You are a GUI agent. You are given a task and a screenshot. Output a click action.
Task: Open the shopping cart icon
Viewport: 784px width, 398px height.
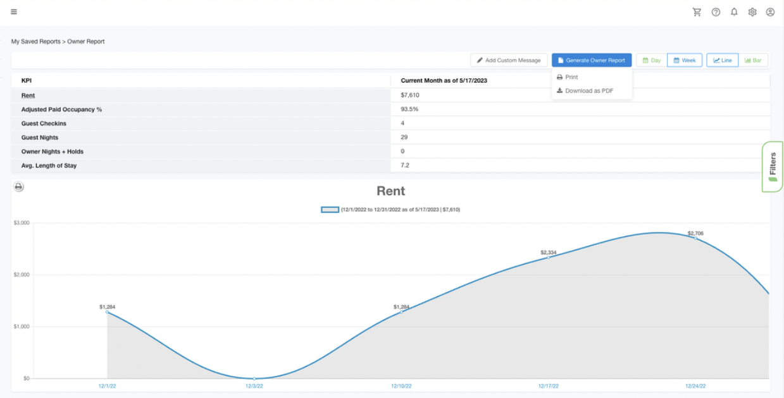[x=697, y=12]
